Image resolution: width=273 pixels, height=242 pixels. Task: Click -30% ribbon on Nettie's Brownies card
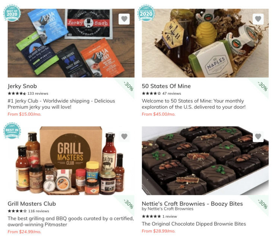coord(261,204)
